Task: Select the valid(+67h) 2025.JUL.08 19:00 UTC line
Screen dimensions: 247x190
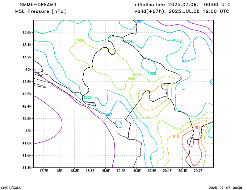Action: point(182,11)
